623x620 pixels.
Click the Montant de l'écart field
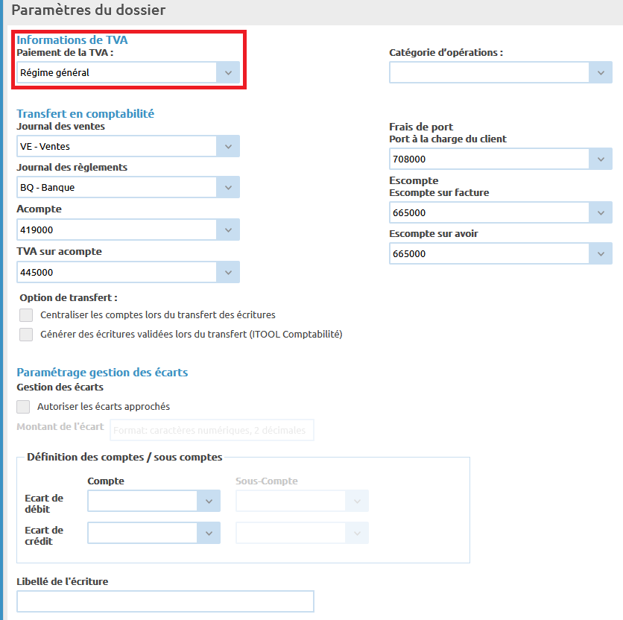[212, 430]
